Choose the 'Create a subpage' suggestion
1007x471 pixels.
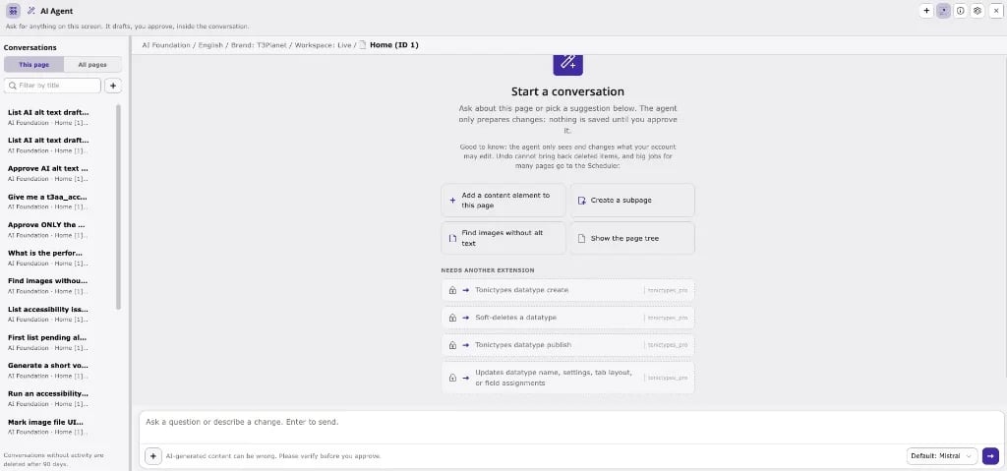click(x=632, y=201)
